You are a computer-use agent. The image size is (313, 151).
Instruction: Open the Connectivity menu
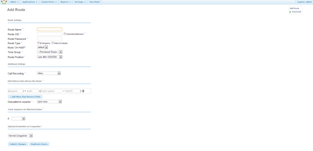[x=49, y=2]
